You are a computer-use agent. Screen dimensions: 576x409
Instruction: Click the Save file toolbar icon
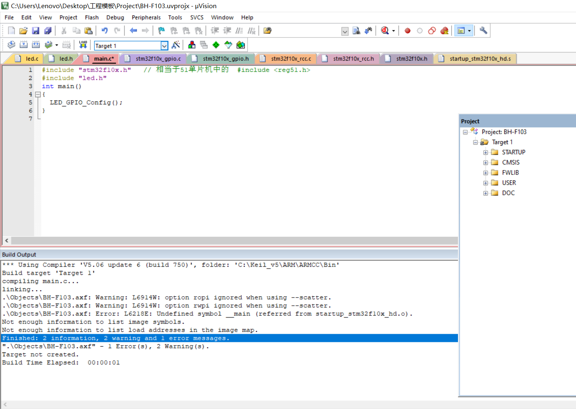35,31
